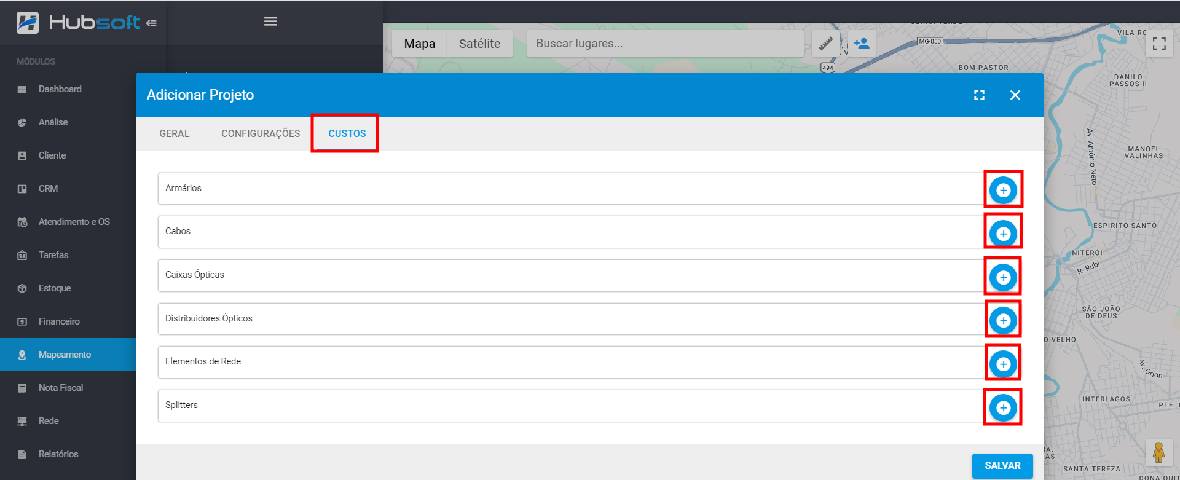Image resolution: width=1180 pixels, height=480 pixels.
Task: Click the Caixas Ópticas row label
Action: (x=194, y=275)
